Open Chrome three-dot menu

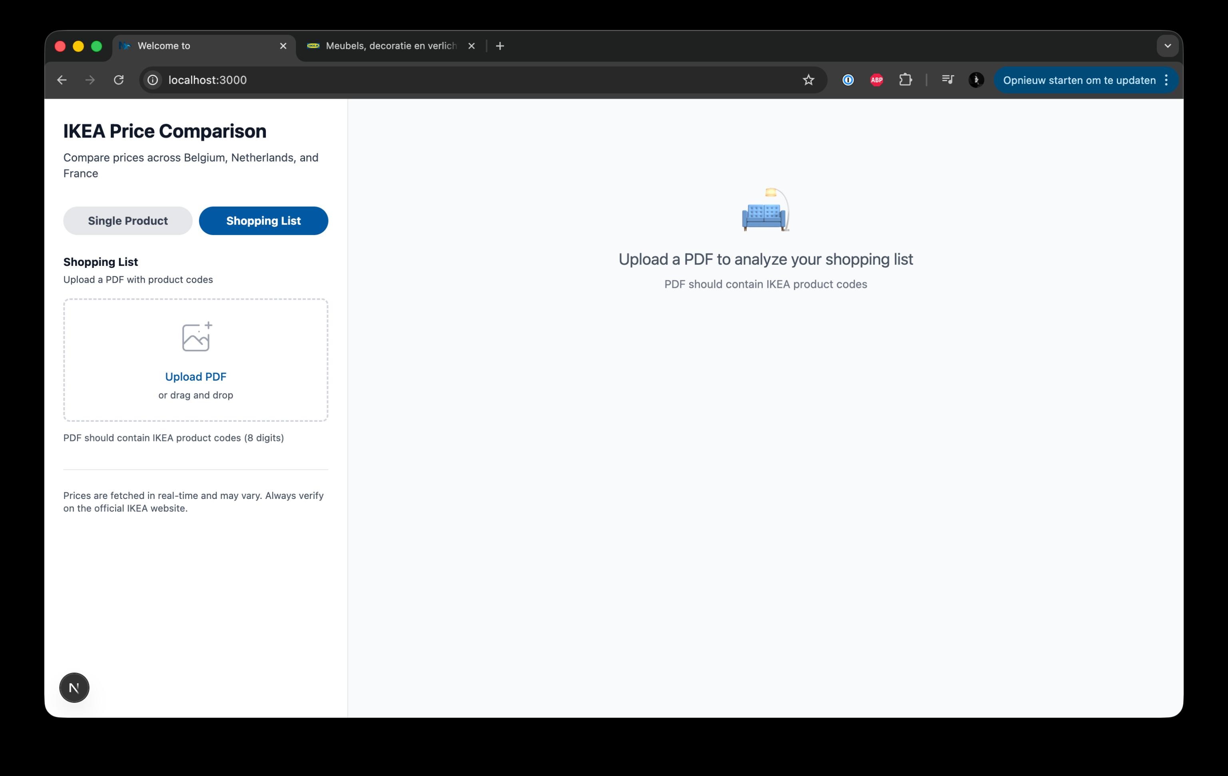(1166, 80)
